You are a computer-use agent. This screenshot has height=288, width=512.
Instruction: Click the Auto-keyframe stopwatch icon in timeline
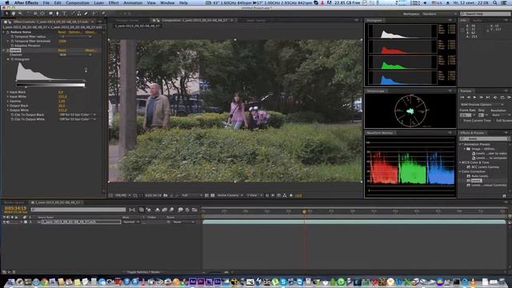coord(187,210)
